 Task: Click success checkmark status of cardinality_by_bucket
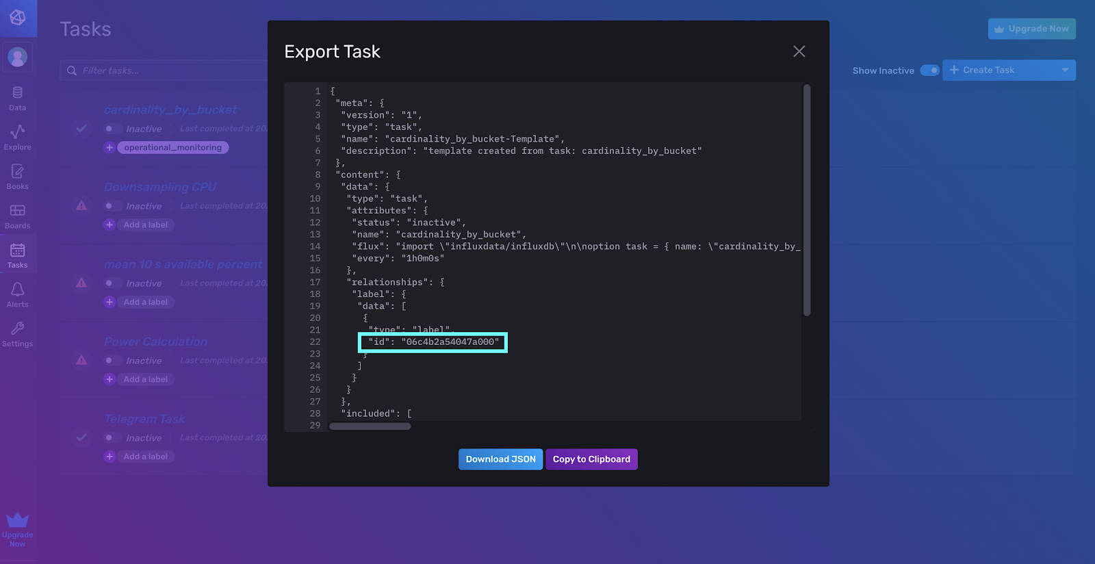[x=81, y=128]
